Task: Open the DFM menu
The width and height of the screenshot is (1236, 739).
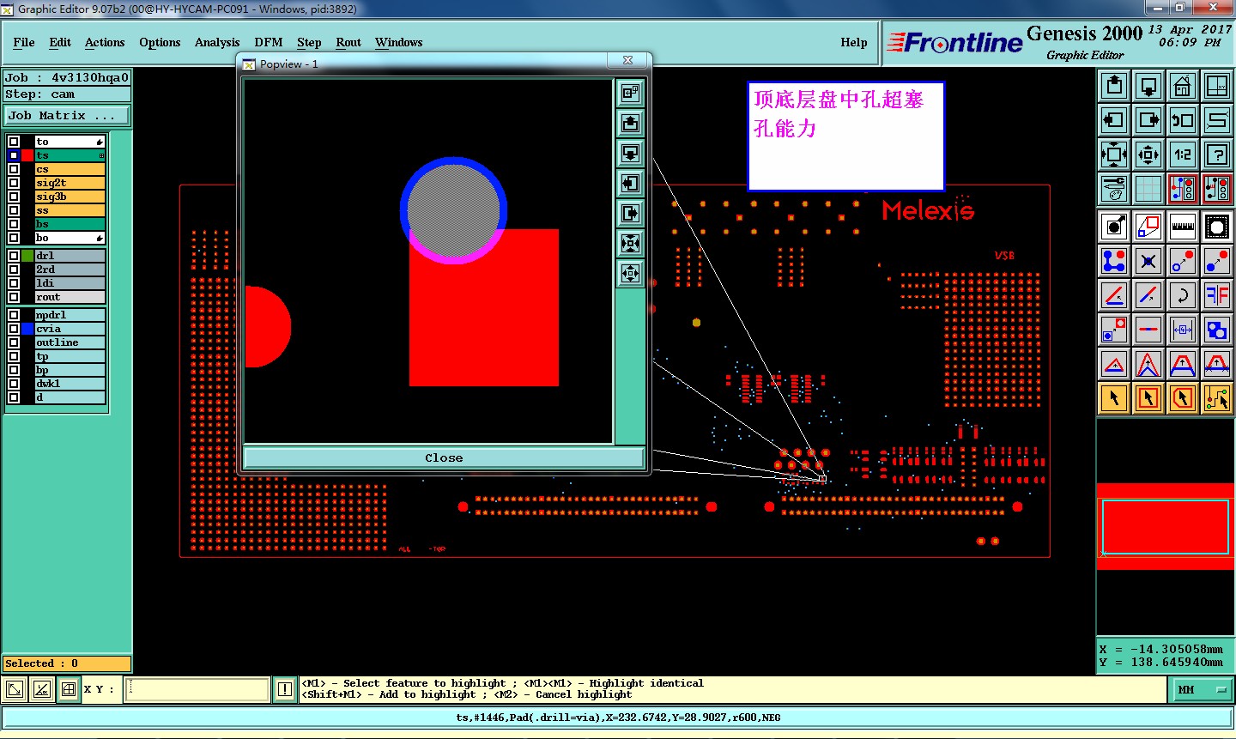Action: [x=269, y=42]
